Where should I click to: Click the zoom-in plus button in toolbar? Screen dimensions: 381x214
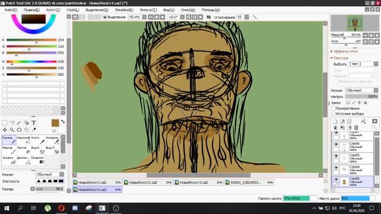pyautogui.click(x=157, y=17)
